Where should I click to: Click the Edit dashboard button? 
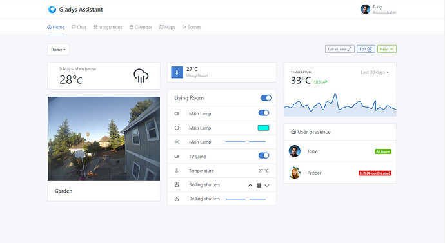(x=366, y=49)
